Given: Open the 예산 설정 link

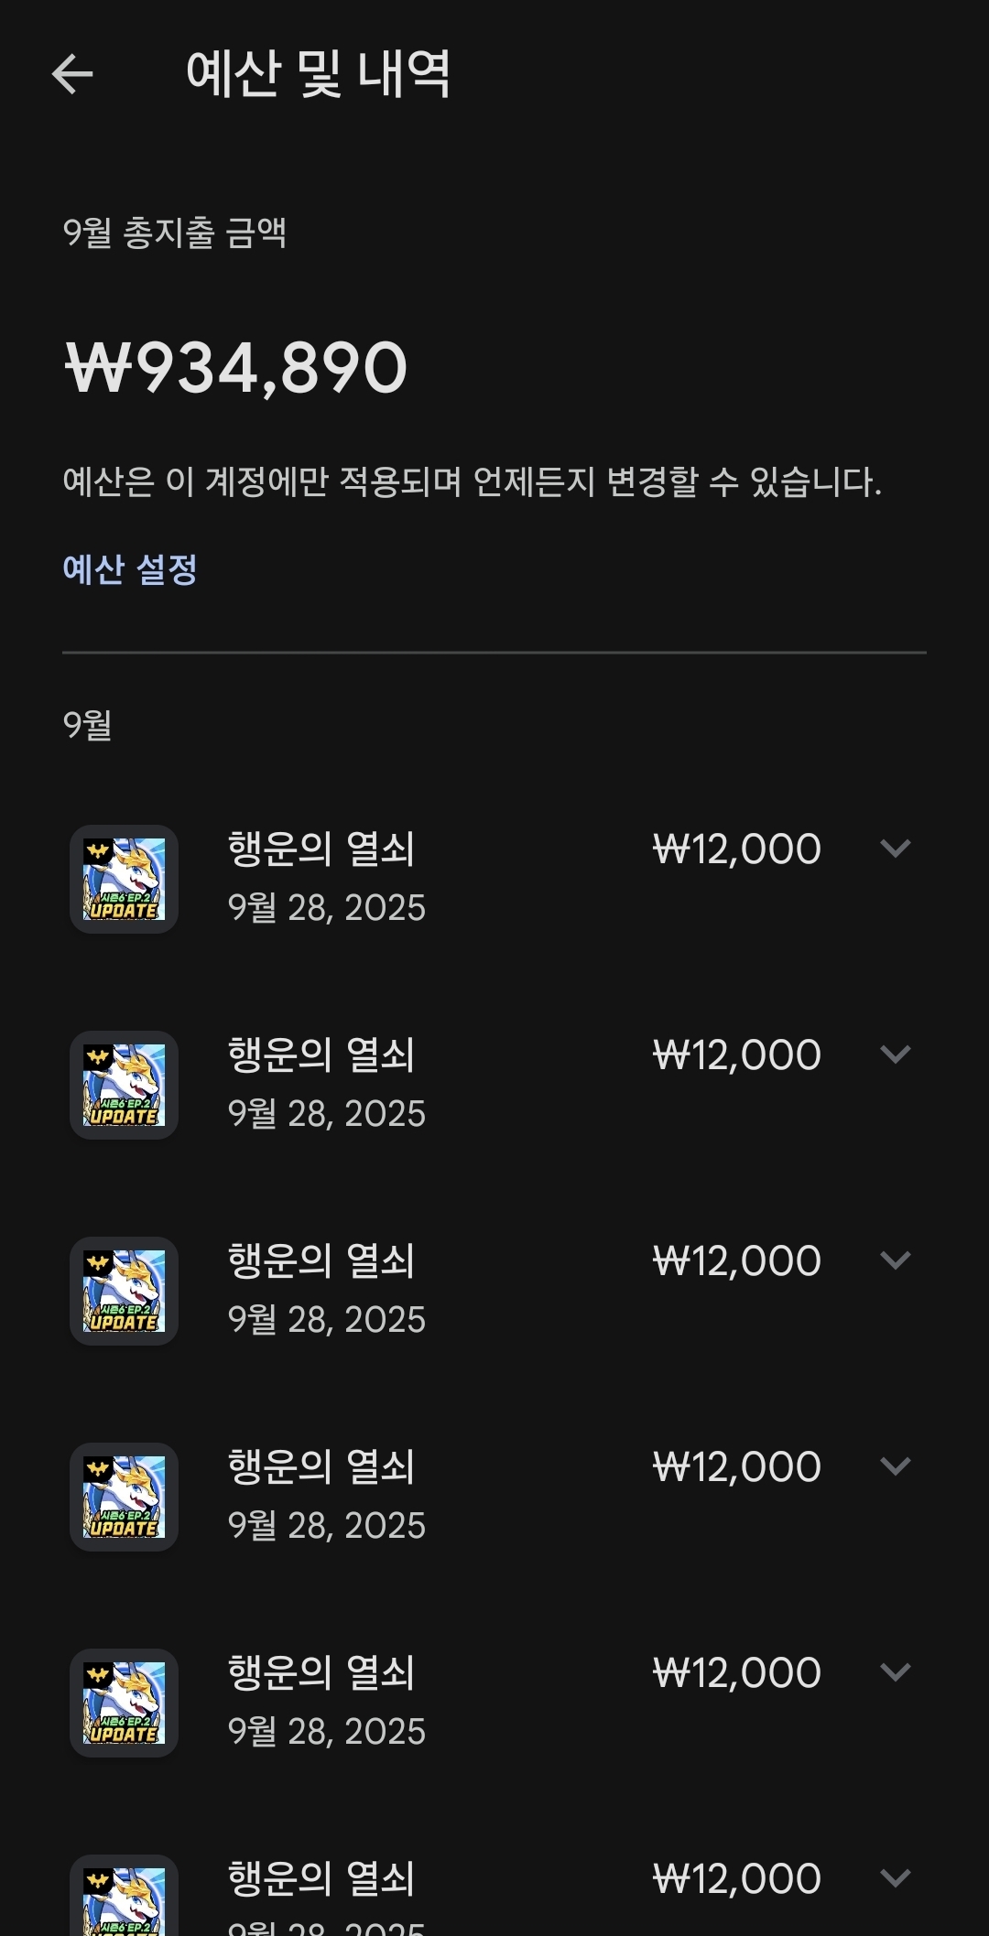Looking at the screenshot, I should 130,569.
